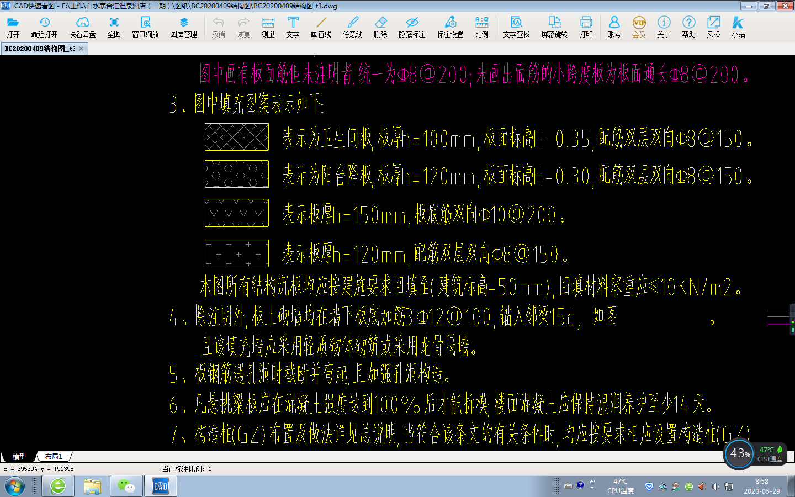Open the 图层管理 layer manager

tap(183, 27)
